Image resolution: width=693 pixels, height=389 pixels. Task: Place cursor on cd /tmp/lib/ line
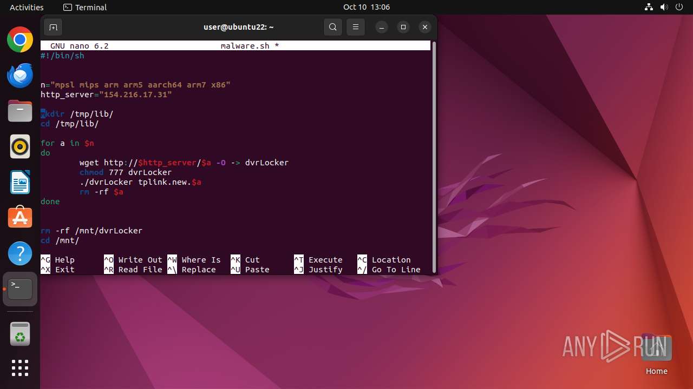click(69, 124)
